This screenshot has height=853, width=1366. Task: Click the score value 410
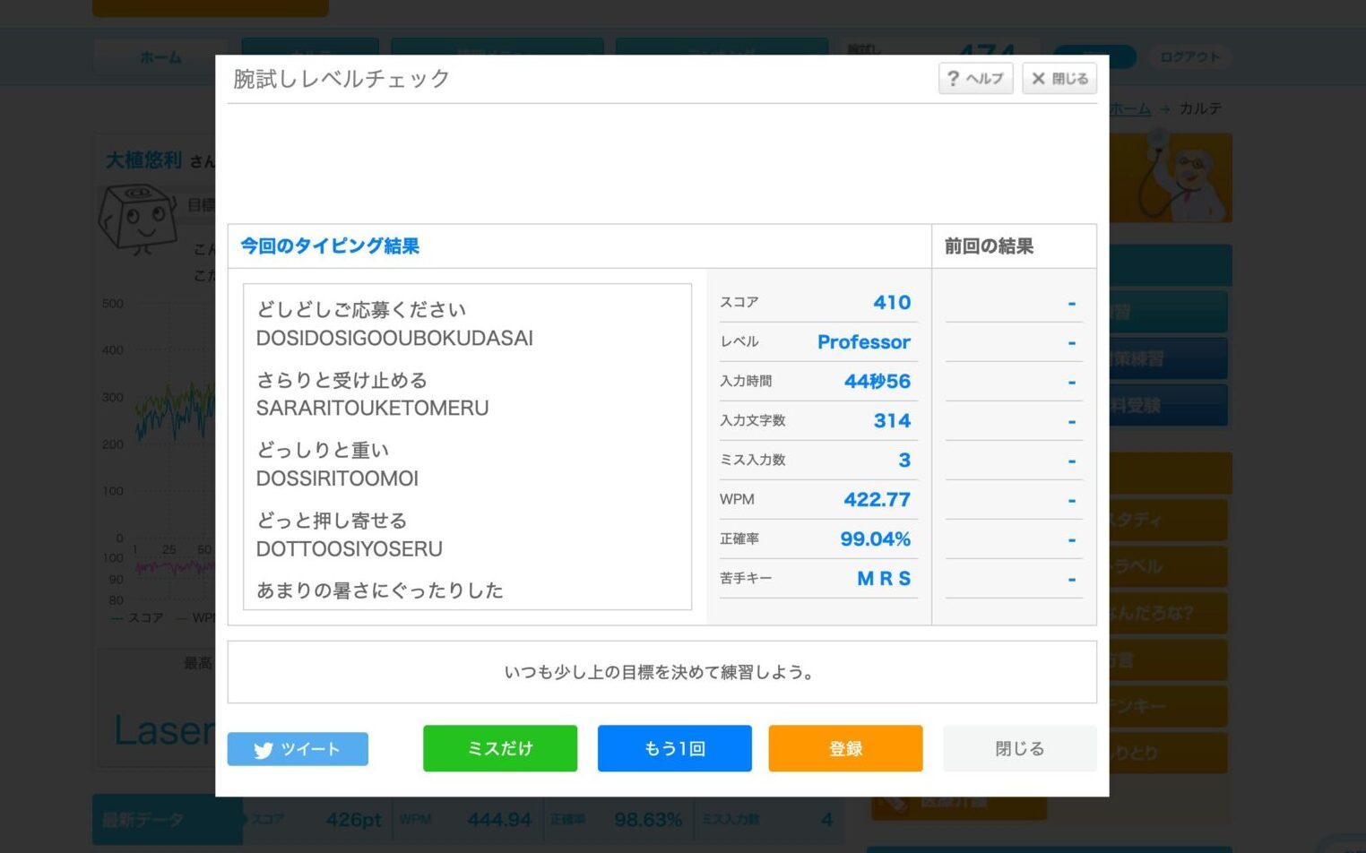pos(891,303)
